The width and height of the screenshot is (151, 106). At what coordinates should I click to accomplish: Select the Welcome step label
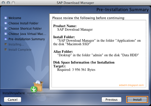[x=15, y=18]
